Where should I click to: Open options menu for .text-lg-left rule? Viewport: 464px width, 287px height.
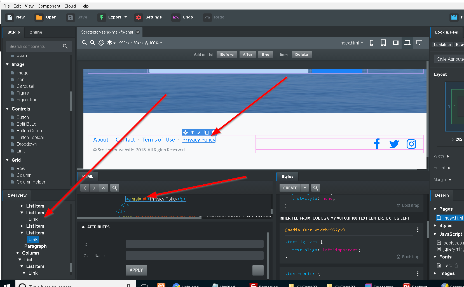418,230
